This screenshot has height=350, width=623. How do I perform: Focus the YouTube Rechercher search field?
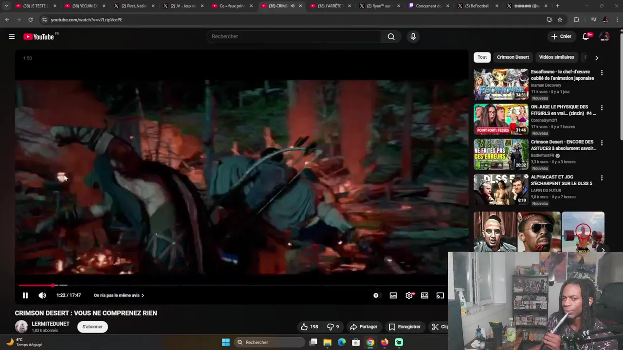[294, 36]
